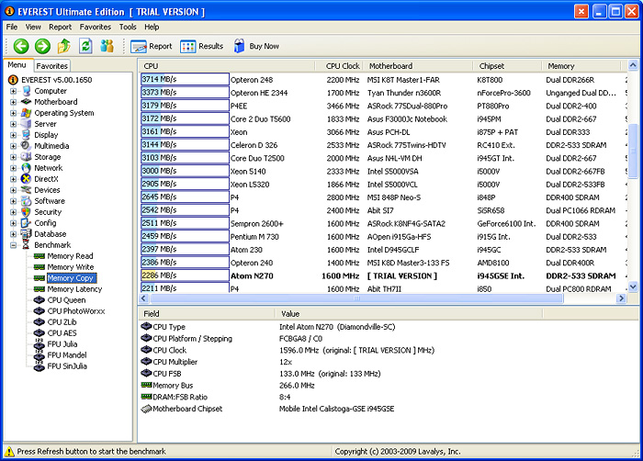Select the Atom N270 result row
The height and width of the screenshot is (461, 643).
point(384,275)
